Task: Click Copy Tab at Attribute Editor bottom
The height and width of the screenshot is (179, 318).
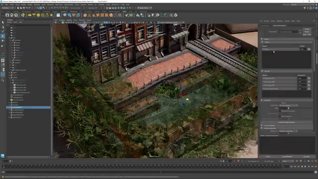Action: [x=306, y=157]
